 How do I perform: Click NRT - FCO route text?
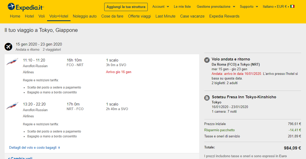(75, 109)
